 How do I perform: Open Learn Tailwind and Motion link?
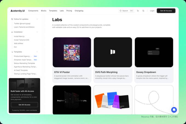pos(24,27)
